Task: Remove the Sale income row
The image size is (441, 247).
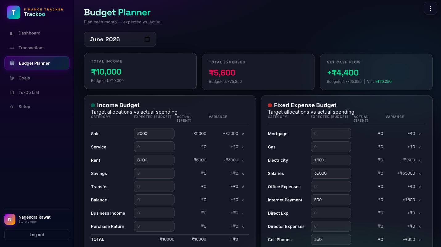Action: pyautogui.click(x=243, y=134)
